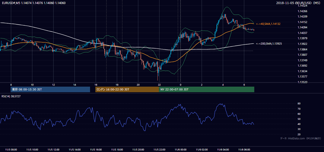
Task: Click the 11/5 20:00 time axis label
Action: [x=138, y=150]
